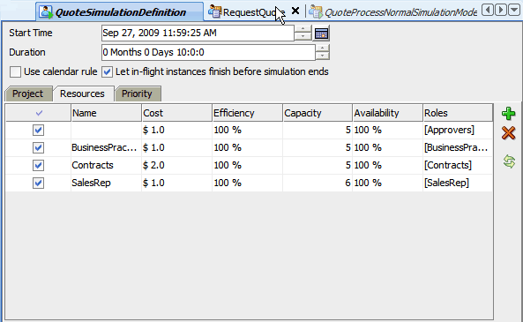Click the $ 2.0 cost cell
The image size is (523, 322).
(177, 165)
